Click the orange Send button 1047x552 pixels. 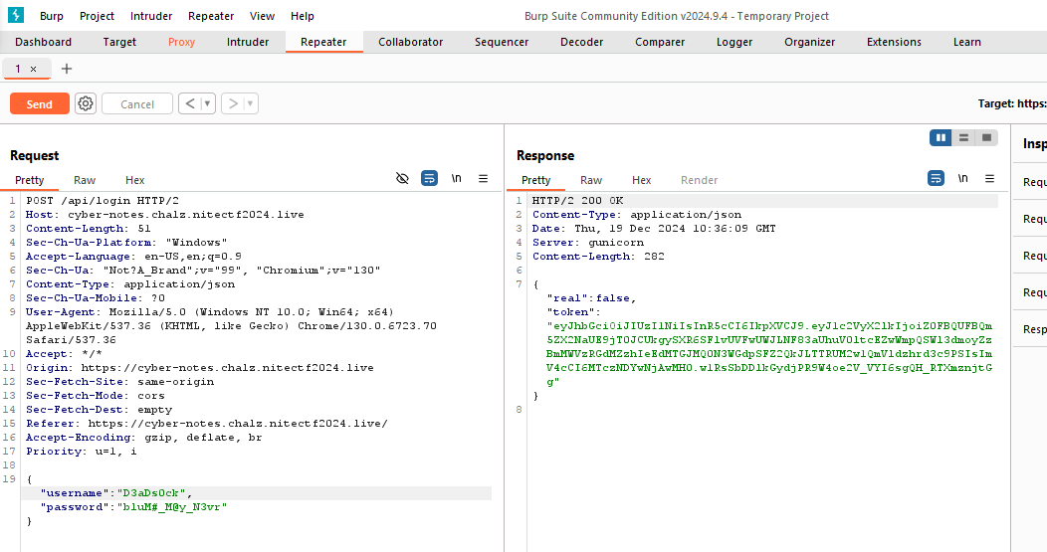click(40, 103)
